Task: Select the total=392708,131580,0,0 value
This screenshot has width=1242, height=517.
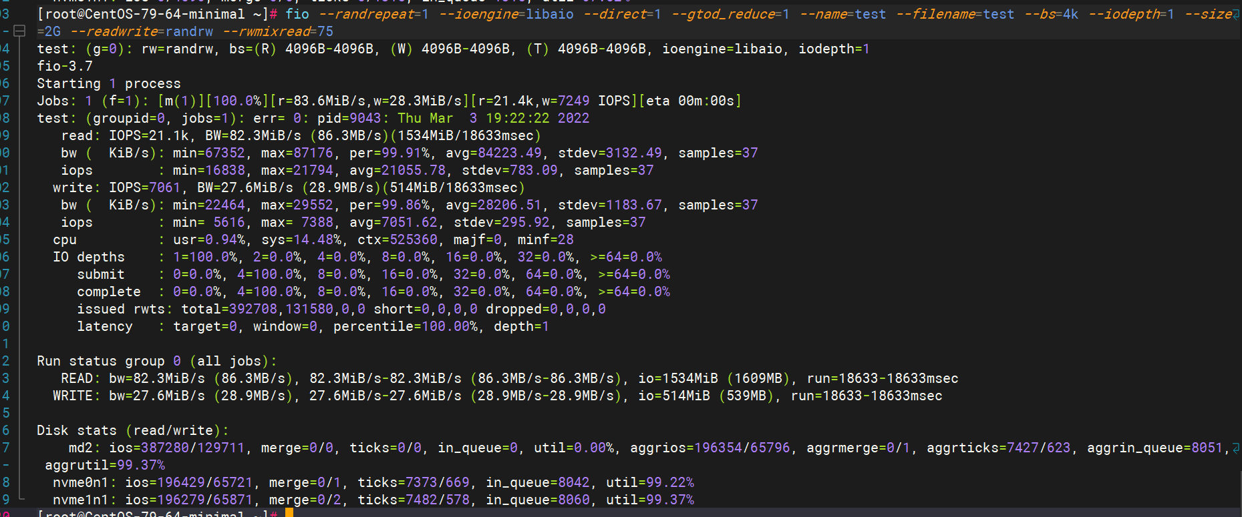Action: coord(273,309)
